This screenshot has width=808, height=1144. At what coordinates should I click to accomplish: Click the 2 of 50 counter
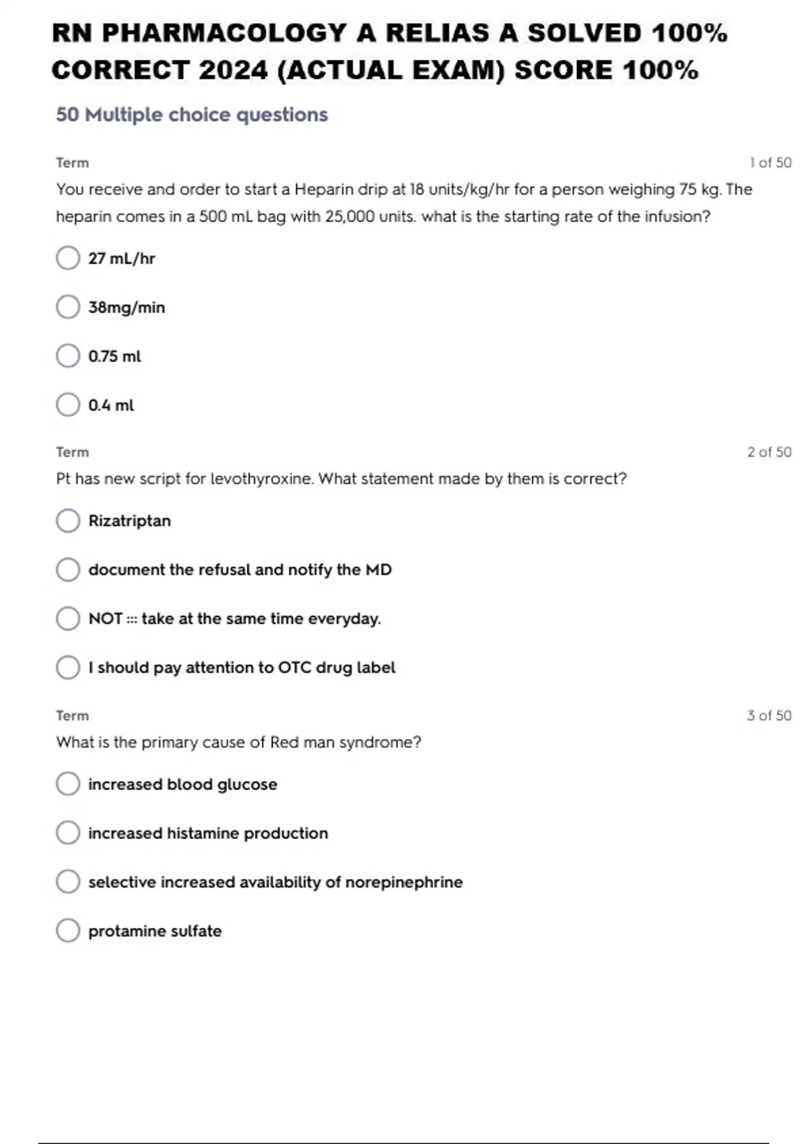coord(769,452)
